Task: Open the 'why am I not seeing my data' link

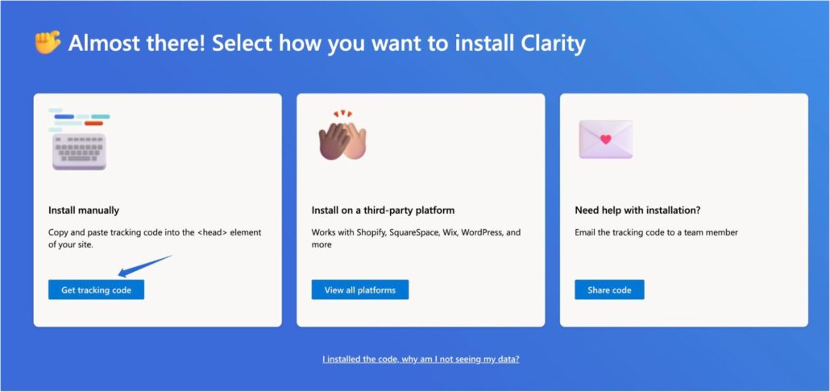Action: [421, 359]
